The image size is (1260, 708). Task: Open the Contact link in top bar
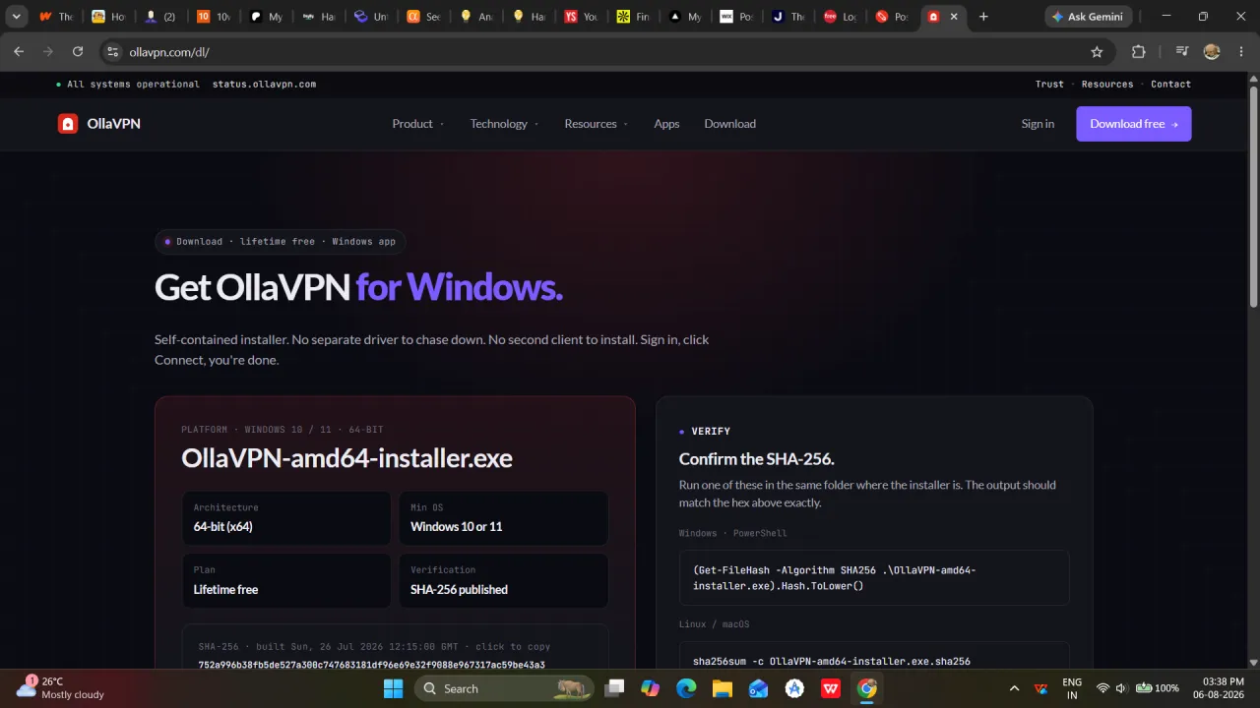coord(1171,85)
